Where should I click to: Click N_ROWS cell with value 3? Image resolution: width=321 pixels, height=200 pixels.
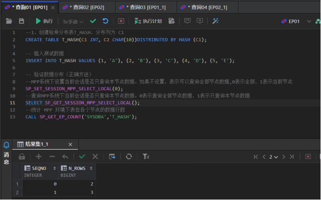[77, 193]
